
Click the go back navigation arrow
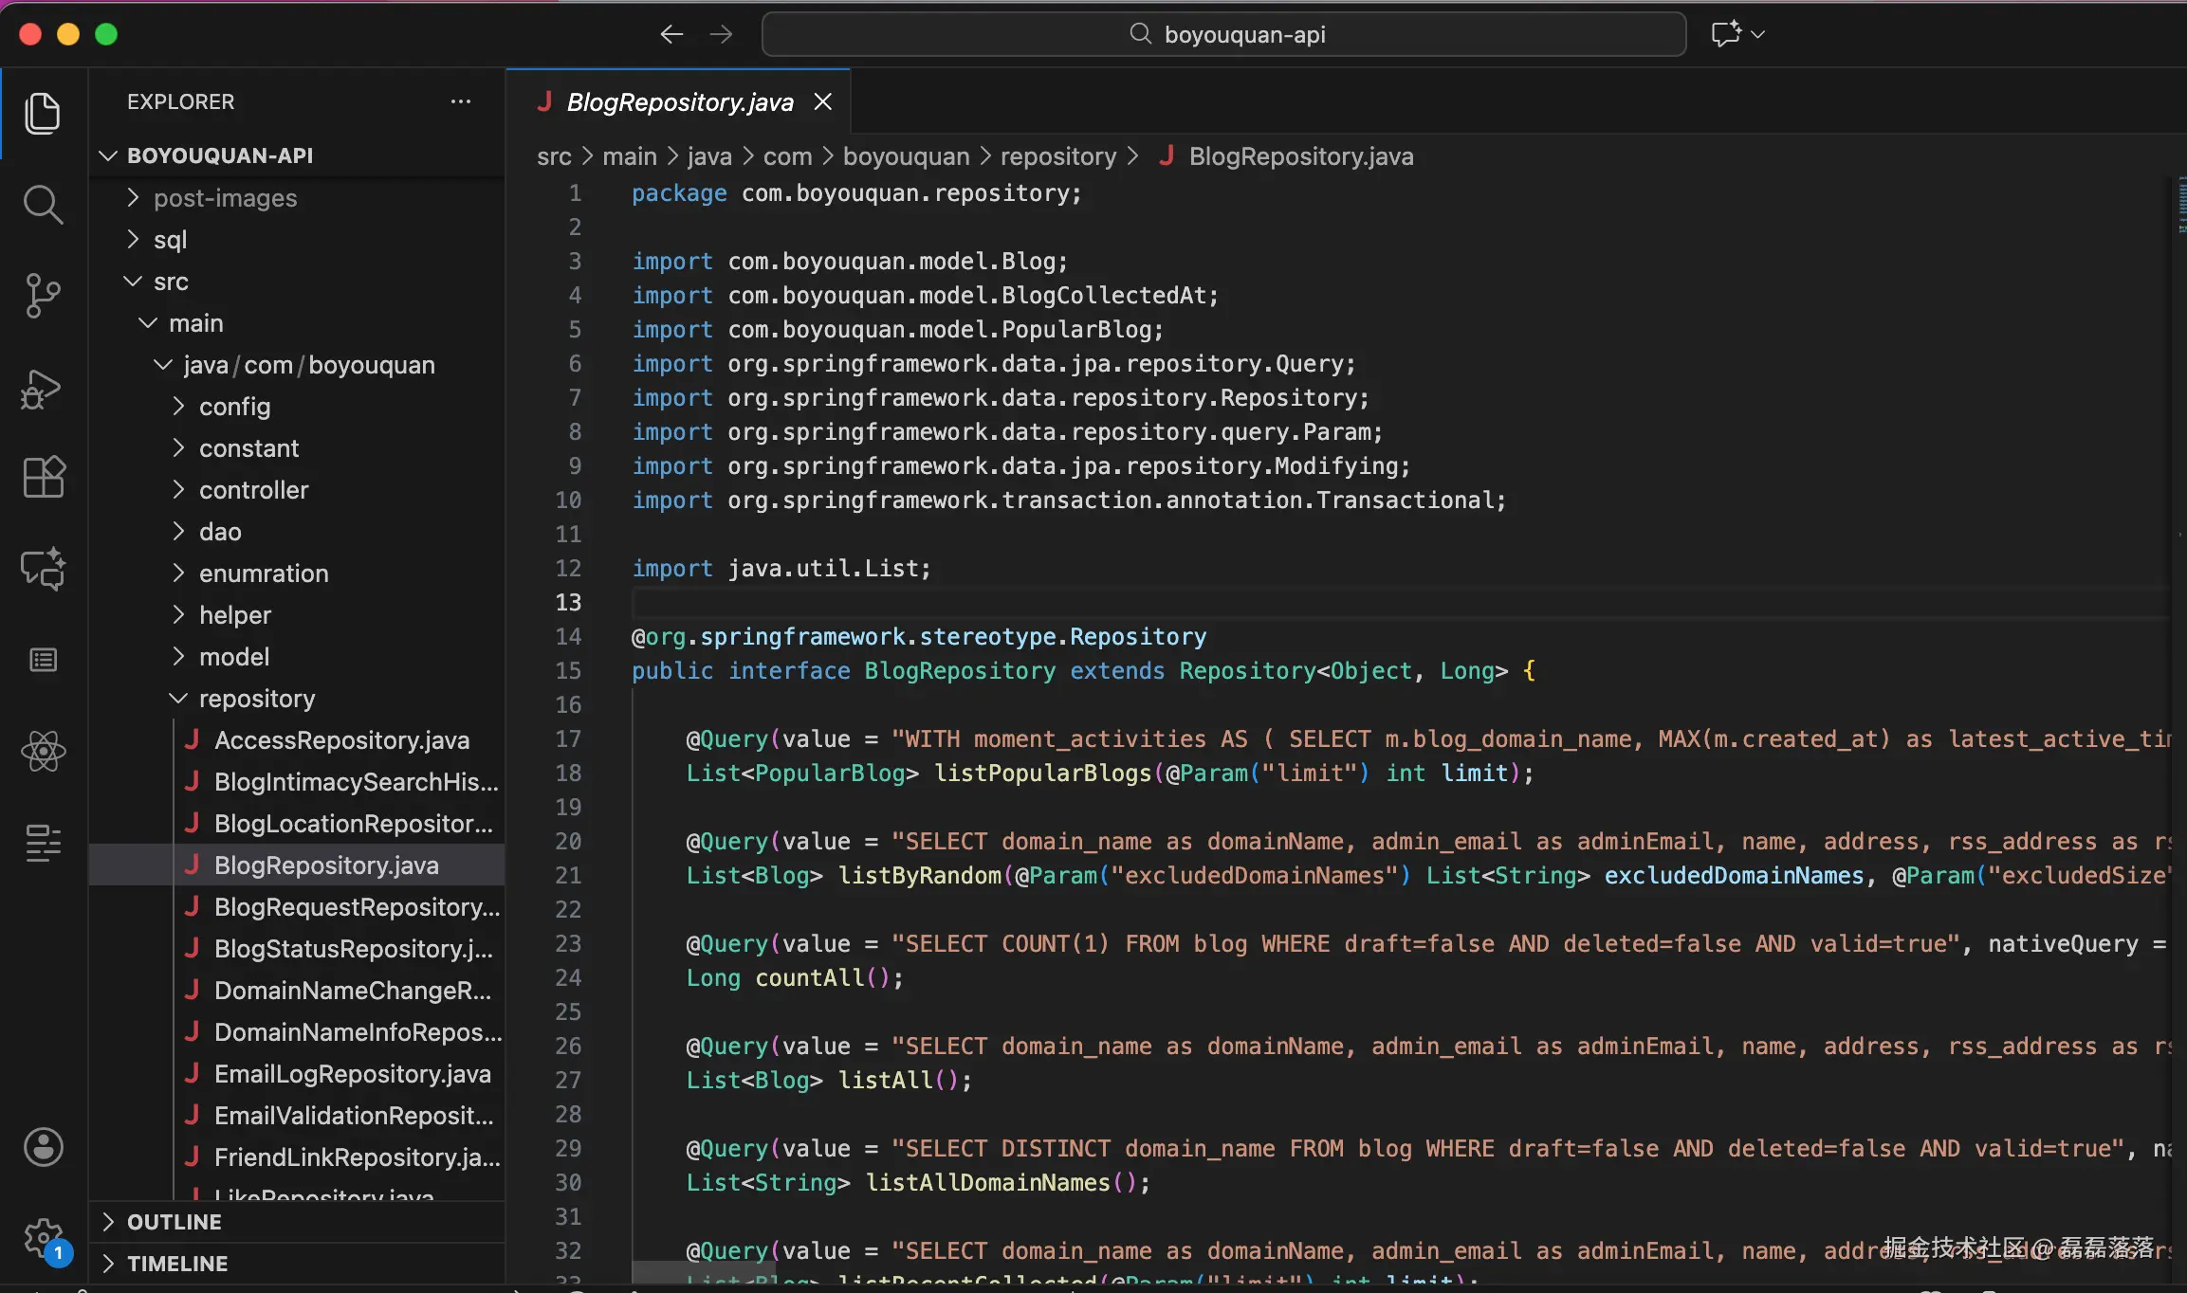tap(671, 34)
